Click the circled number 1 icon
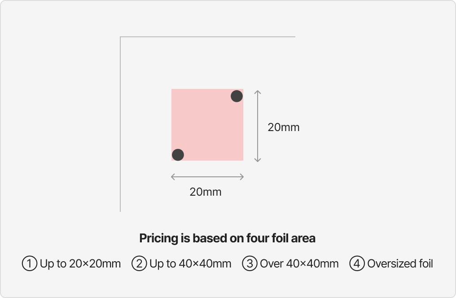This screenshot has width=456, height=298. click(30, 263)
